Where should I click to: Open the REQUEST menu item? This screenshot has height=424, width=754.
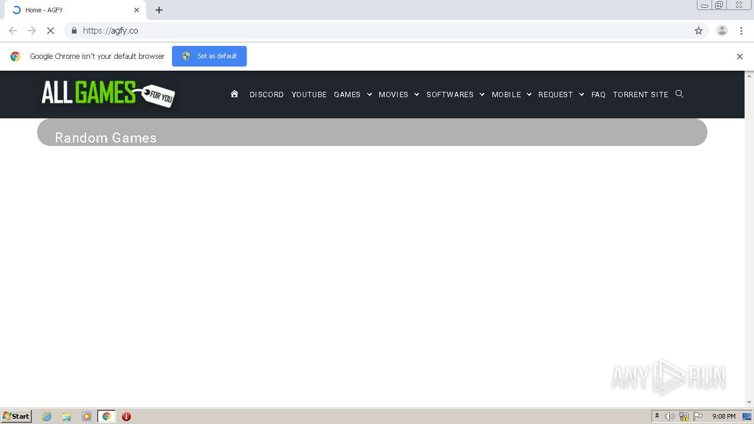(555, 94)
